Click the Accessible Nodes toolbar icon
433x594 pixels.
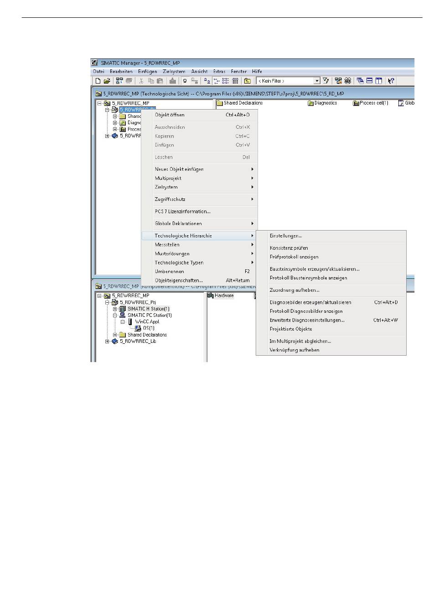(x=119, y=81)
